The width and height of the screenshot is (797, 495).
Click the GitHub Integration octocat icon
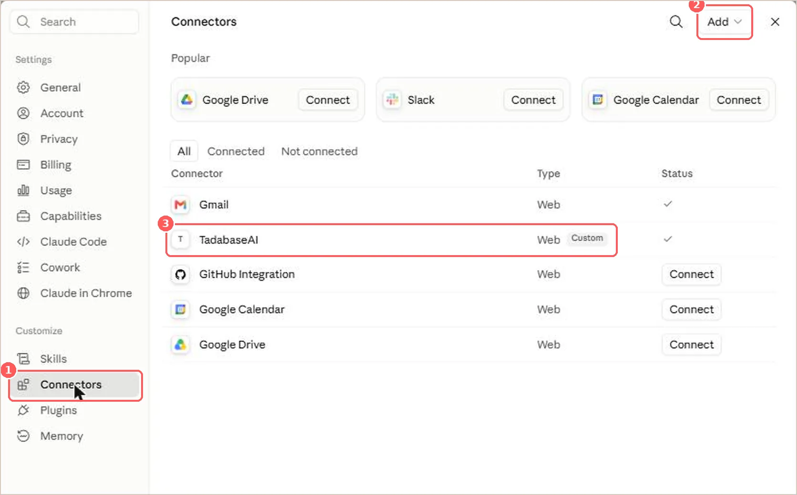[180, 274]
